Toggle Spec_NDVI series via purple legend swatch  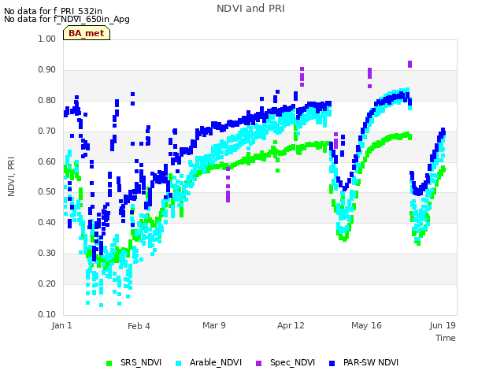point(259,363)
